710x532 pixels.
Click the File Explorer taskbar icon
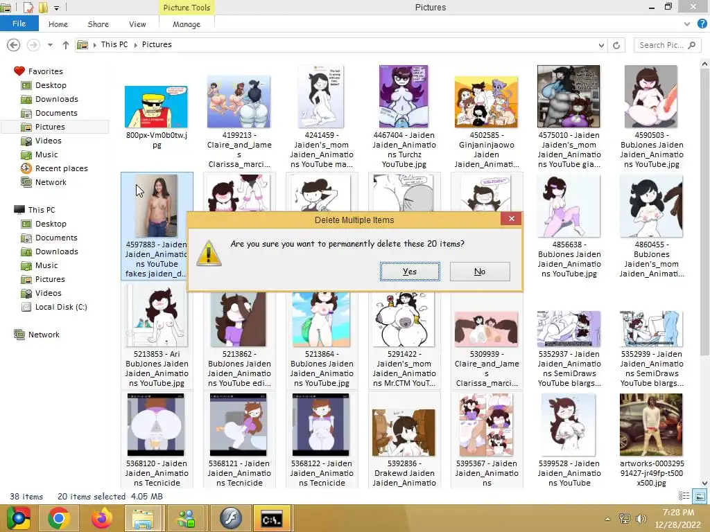tap(143, 518)
